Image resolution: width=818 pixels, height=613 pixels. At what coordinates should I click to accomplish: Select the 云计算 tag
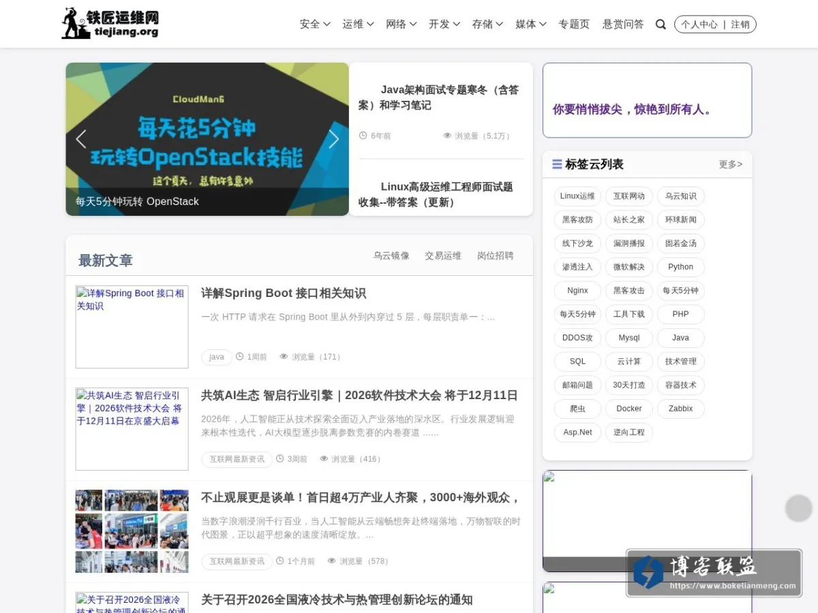(x=628, y=361)
